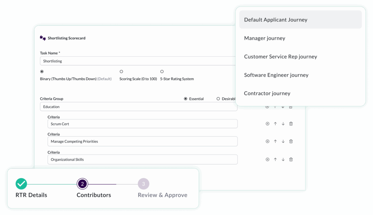Move Scrum Cert criteria down
This screenshot has height=215, width=373.
tap(283, 124)
